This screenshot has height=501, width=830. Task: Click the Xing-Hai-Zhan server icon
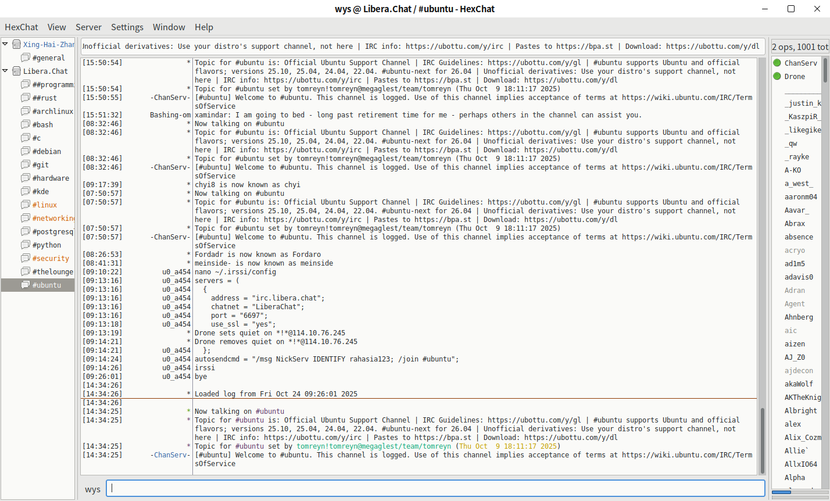pyautogui.click(x=16, y=44)
